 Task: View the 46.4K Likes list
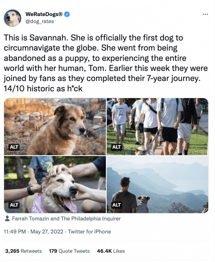(x=111, y=251)
